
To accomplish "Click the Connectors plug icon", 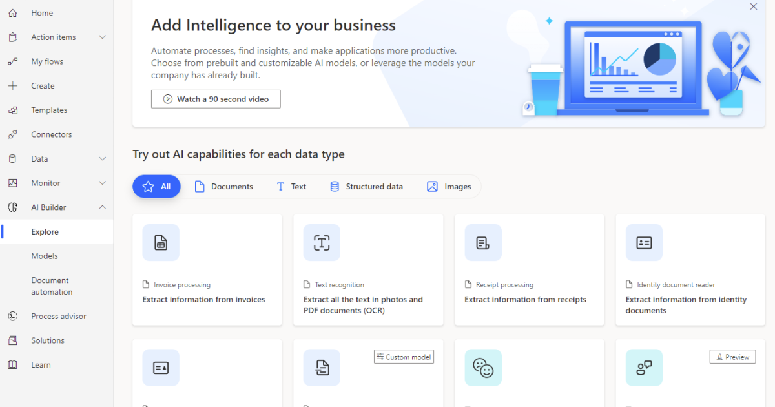I will coord(12,134).
